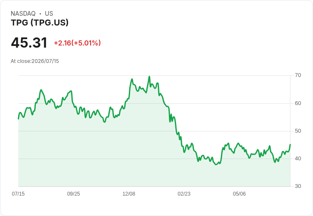The width and height of the screenshot is (313, 216).
Task: Click the TPG (TPG.US) stock title
Action: coord(40,23)
